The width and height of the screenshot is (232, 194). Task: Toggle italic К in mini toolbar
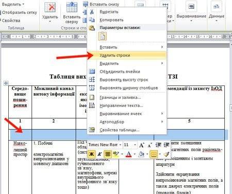click(100, 154)
